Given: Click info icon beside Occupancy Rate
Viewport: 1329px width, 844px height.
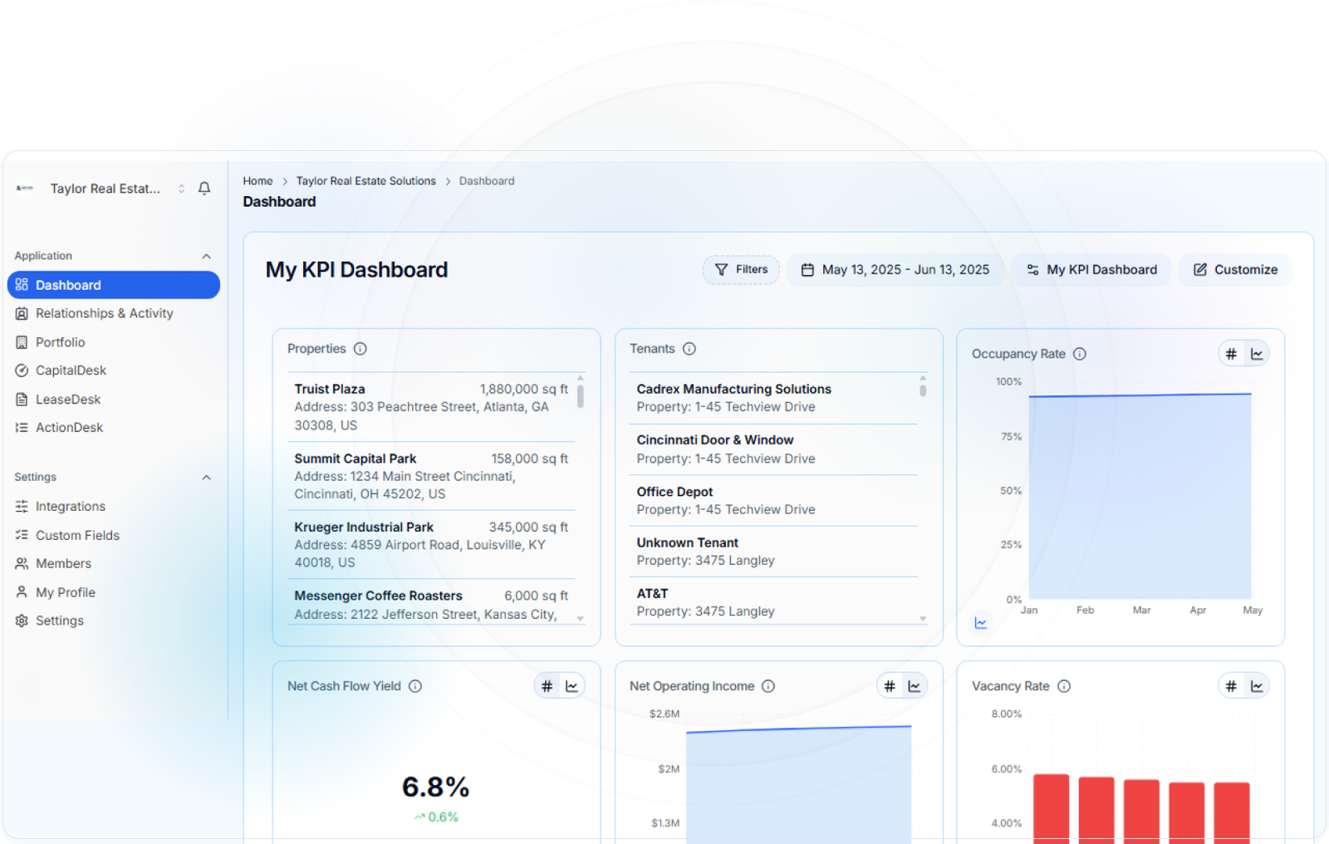Looking at the screenshot, I should tap(1080, 354).
